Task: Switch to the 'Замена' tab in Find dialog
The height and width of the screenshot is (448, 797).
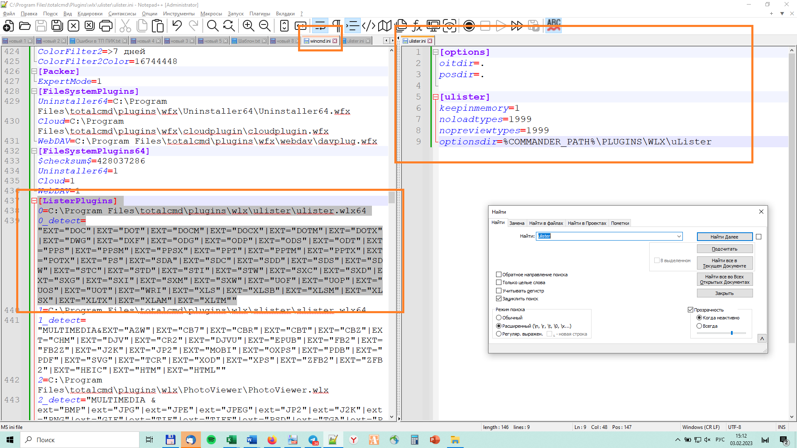Action: (517, 223)
